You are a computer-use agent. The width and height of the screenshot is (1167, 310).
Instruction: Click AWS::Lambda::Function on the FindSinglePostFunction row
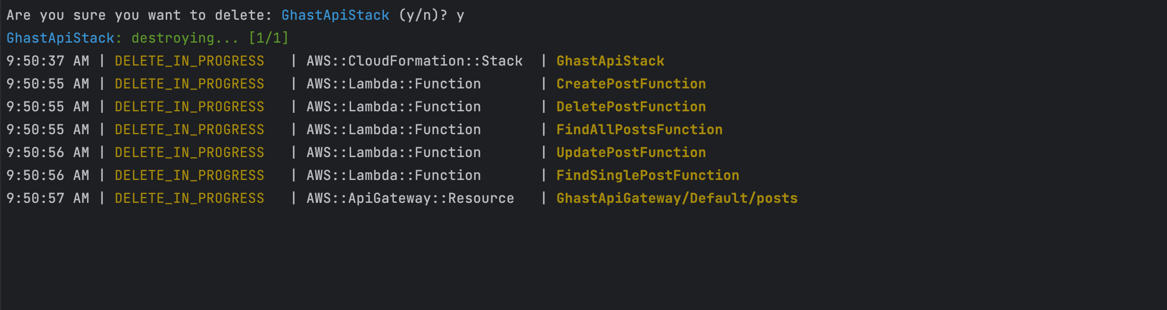(x=393, y=175)
